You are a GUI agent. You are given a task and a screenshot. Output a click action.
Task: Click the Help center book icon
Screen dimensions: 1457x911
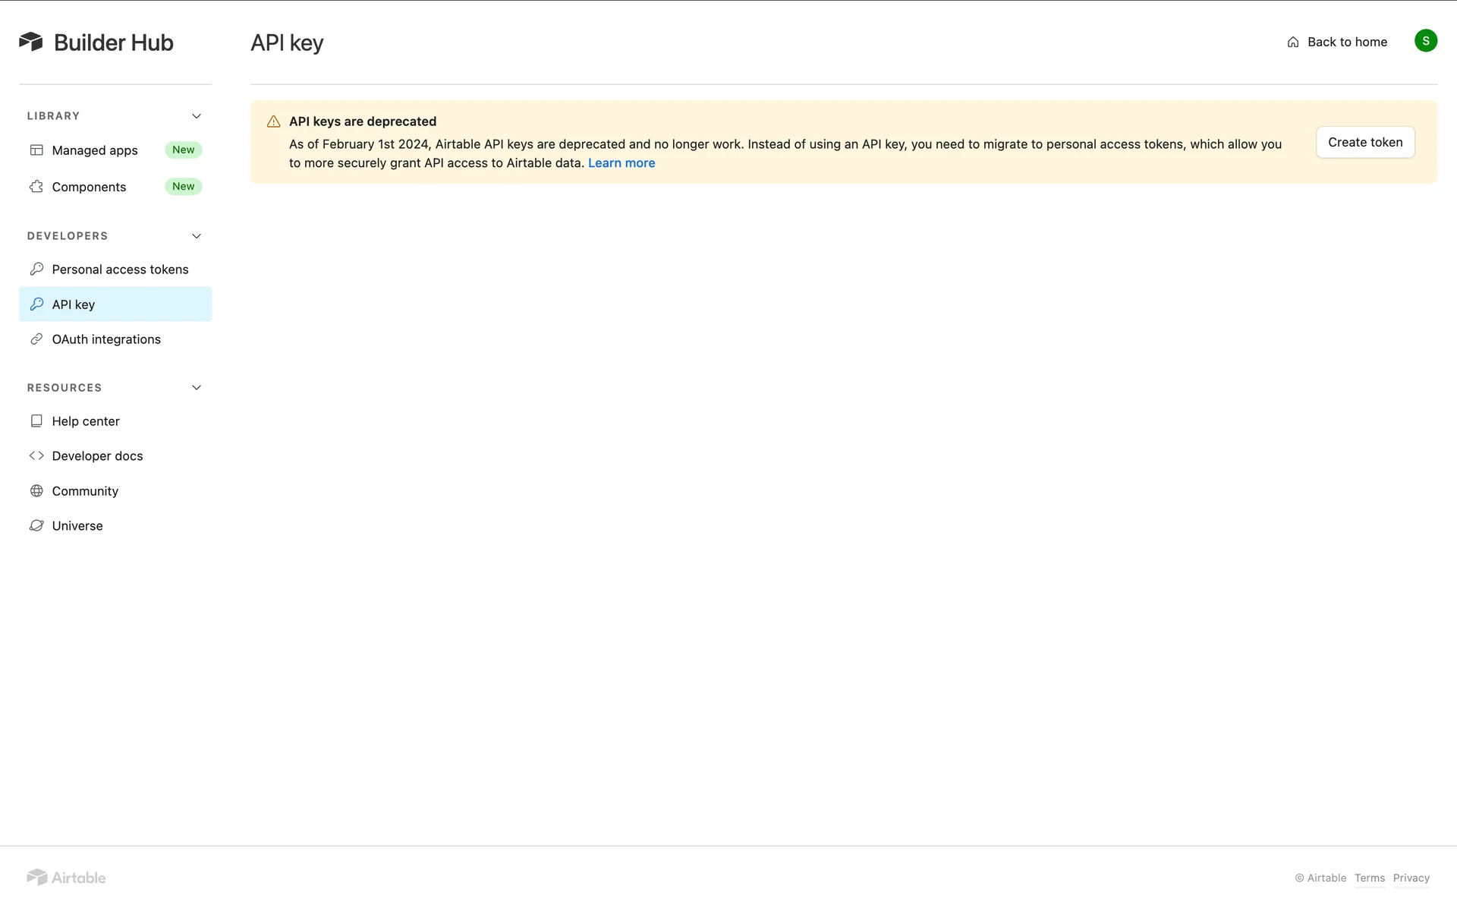click(x=36, y=421)
